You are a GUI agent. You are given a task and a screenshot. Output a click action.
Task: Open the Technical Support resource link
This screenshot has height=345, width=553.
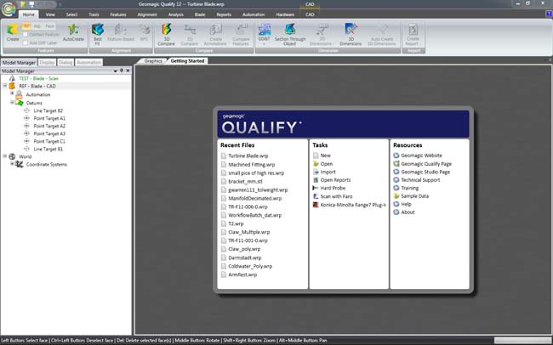[420, 180]
